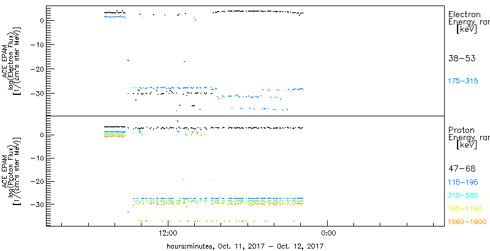The height and width of the screenshot is (251, 490).
Task: Click the 12:00 time axis label
Action: (168, 233)
